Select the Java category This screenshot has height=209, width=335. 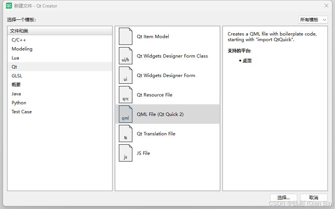click(60, 94)
